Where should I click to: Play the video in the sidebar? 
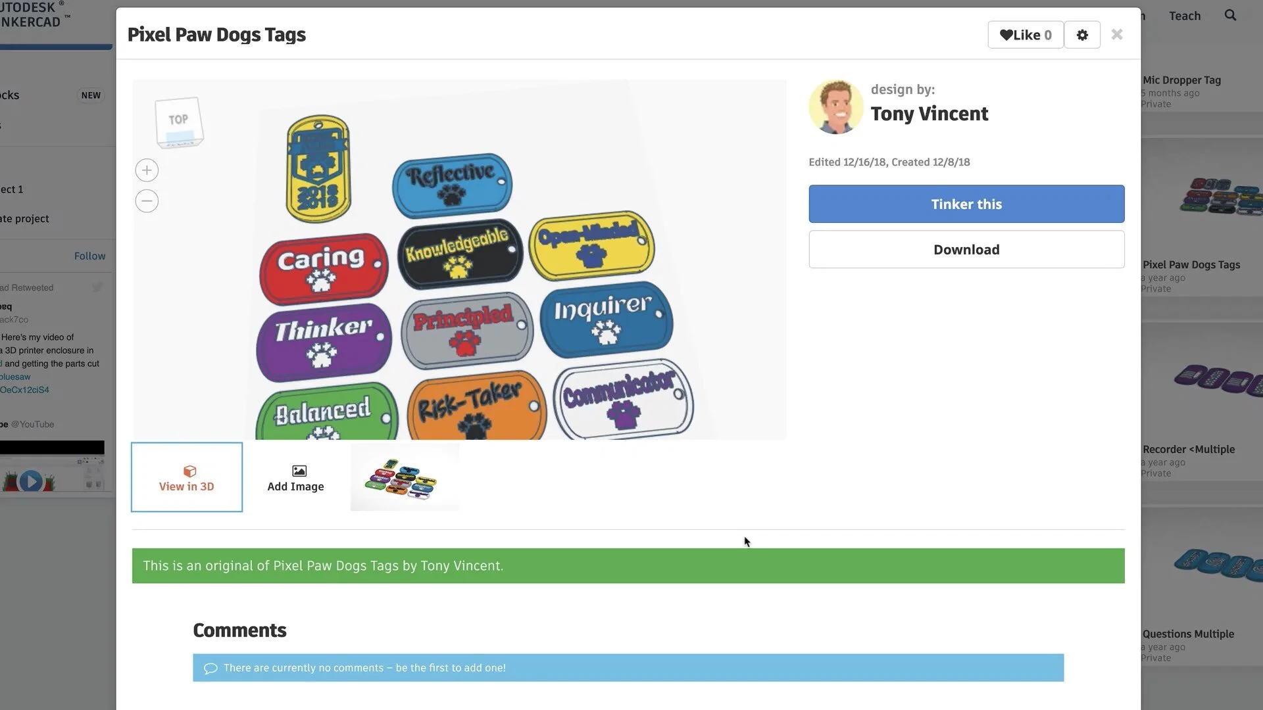(x=30, y=481)
